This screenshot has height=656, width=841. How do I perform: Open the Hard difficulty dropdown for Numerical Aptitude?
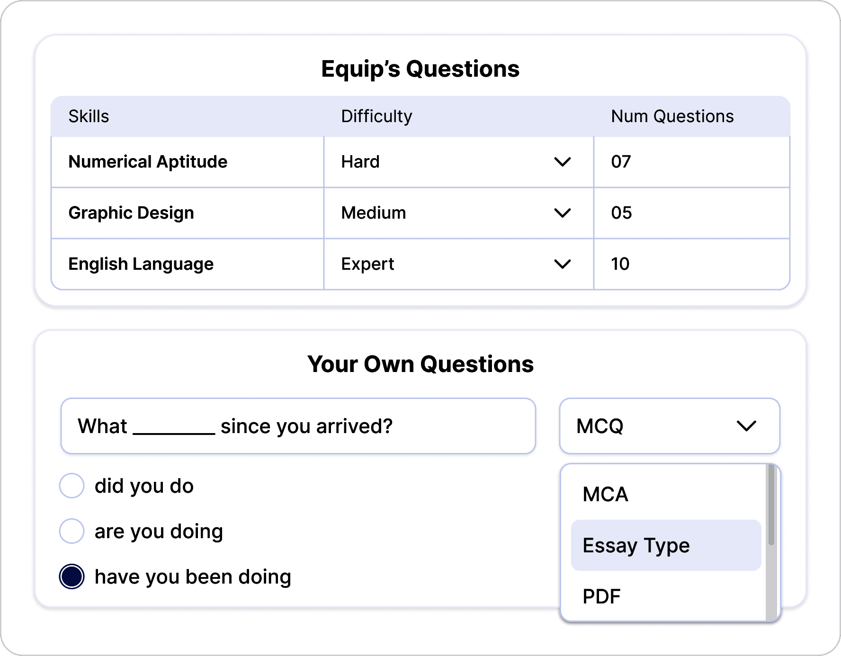click(563, 162)
